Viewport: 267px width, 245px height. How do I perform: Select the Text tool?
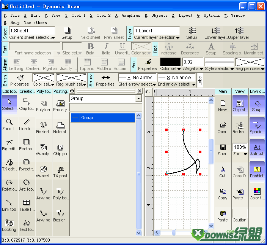pyautogui.click(x=27, y=226)
